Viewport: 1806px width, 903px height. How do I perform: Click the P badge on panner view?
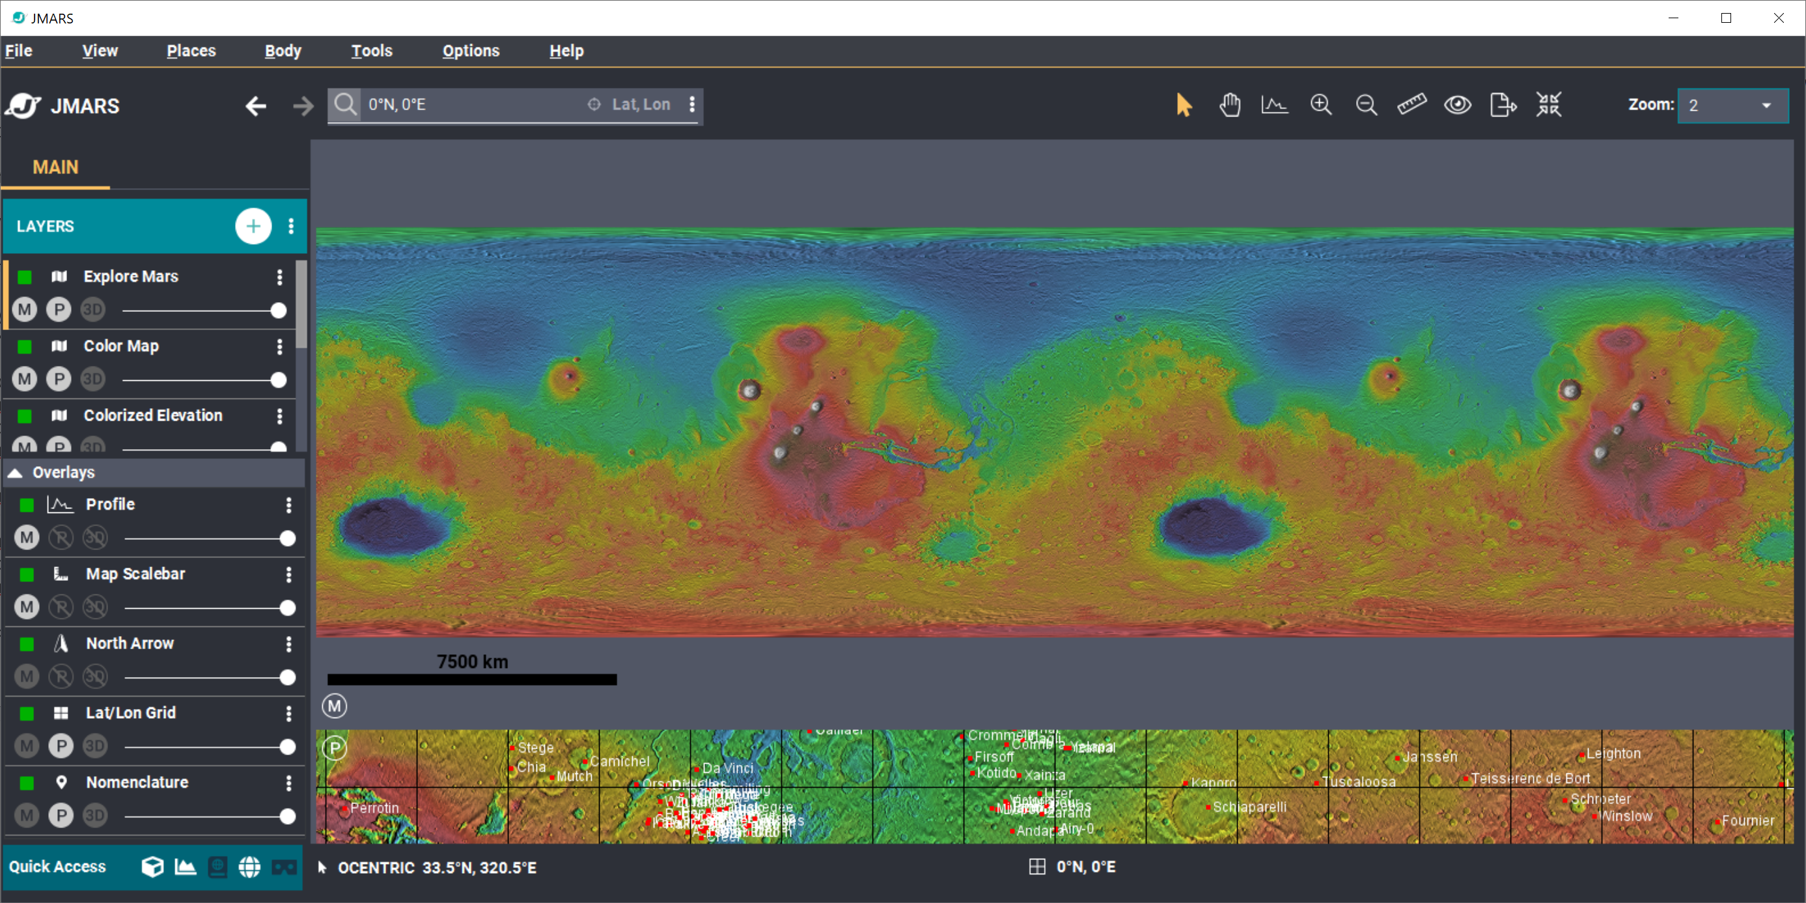[335, 748]
